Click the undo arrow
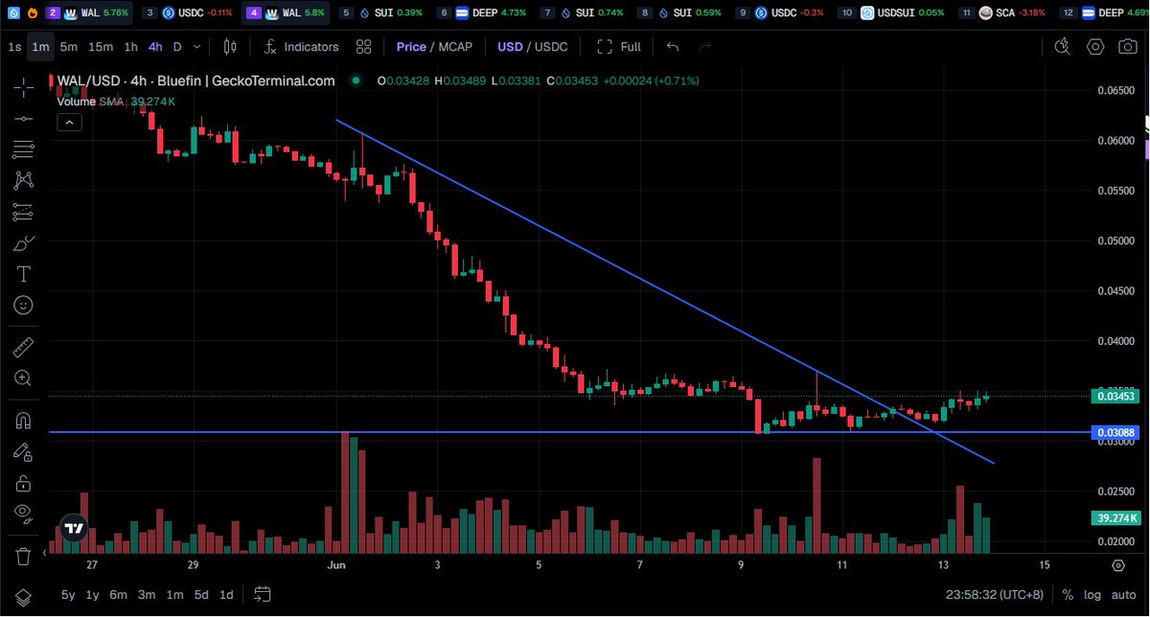Viewport: 1150px width, 617px height. (673, 46)
